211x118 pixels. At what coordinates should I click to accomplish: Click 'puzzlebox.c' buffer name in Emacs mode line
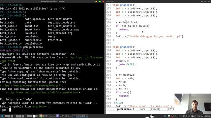click(x=126, y=109)
